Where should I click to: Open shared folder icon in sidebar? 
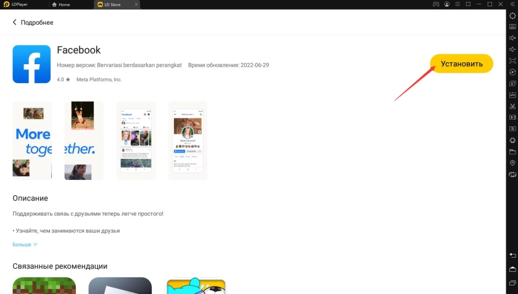click(512, 152)
